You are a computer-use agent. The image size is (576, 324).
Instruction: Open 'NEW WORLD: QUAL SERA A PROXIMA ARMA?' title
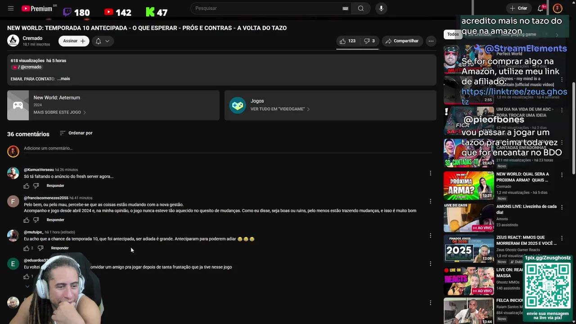click(522, 177)
